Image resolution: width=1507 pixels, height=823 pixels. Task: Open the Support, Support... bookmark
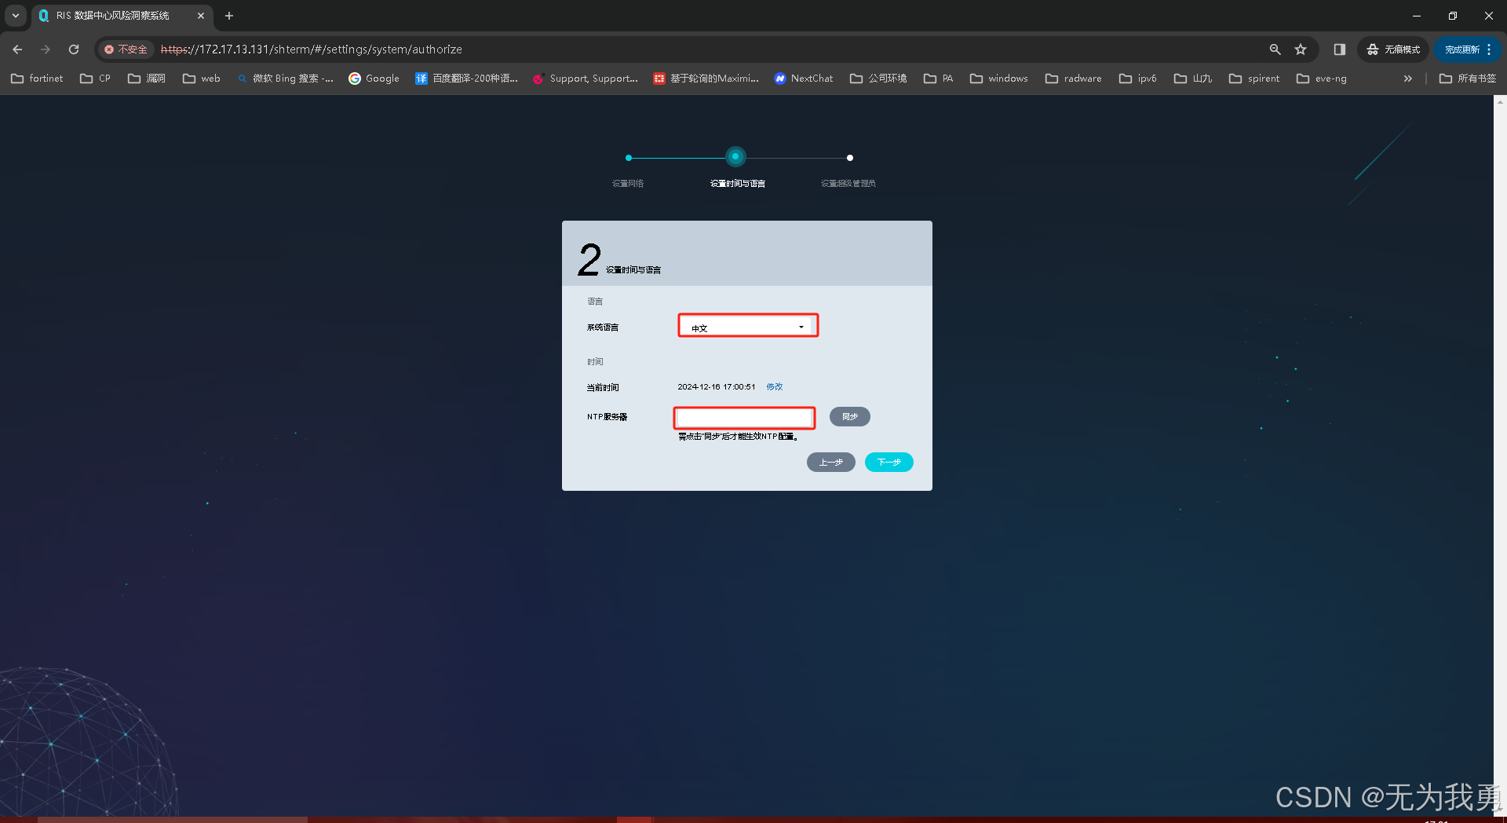tap(585, 79)
